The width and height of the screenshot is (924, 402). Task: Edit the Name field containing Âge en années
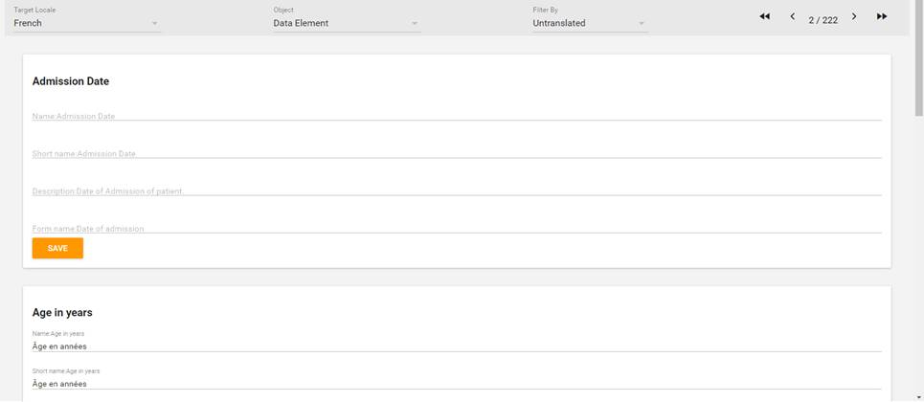point(456,346)
